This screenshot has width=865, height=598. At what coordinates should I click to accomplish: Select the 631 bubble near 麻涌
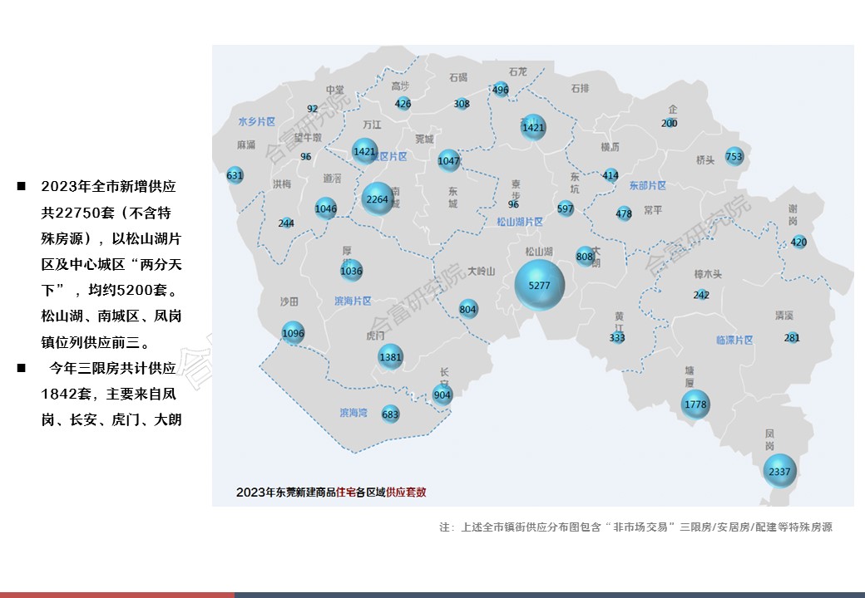(235, 175)
